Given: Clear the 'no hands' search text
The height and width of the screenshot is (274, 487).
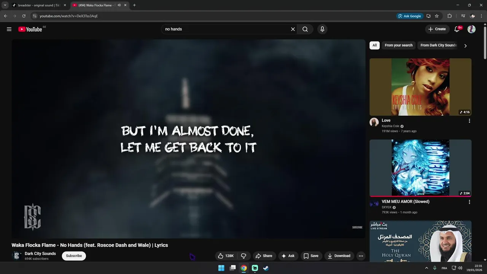Looking at the screenshot, I should (x=293, y=29).
